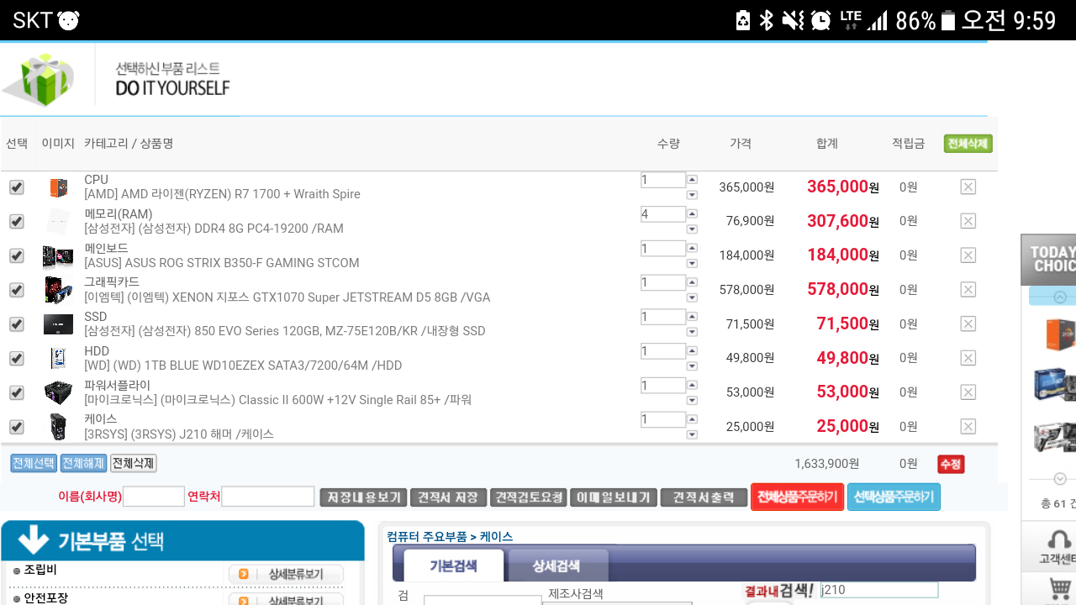Image resolution: width=1076 pixels, height=605 pixels.
Task: Switch to the 기본검색 tab
Action: [x=454, y=566]
